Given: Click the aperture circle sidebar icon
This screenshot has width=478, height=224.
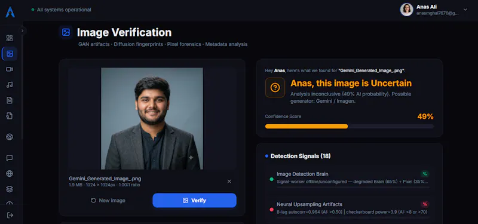Looking at the screenshot, I should (10, 137).
